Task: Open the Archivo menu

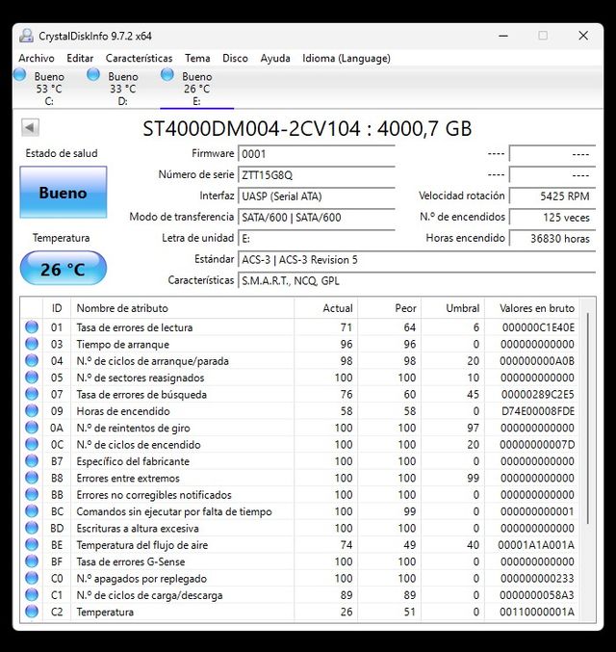Action: click(x=37, y=58)
